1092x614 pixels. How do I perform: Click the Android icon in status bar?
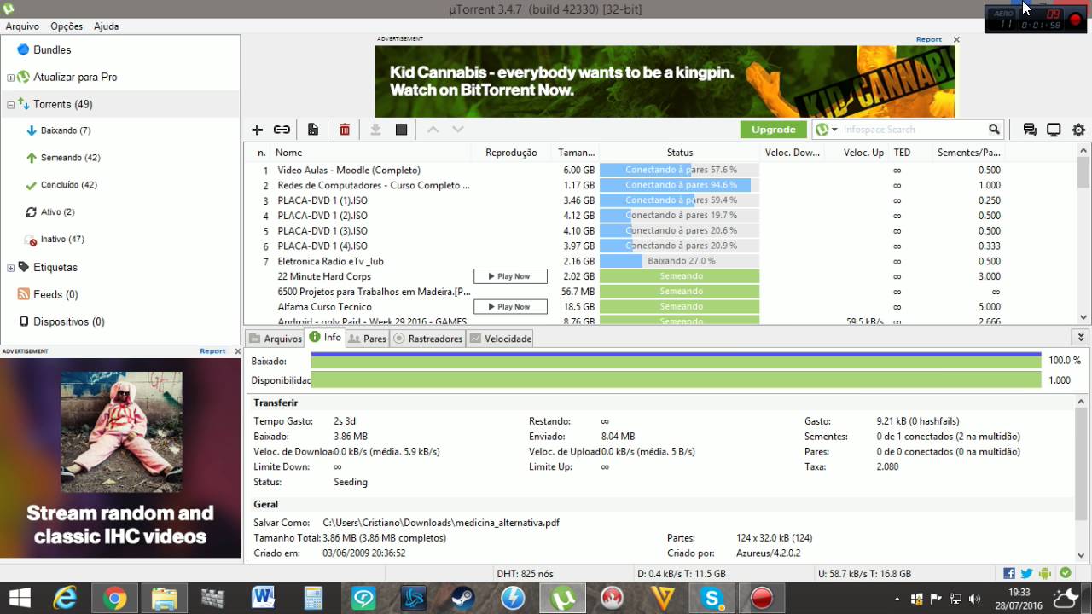(1045, 574)
